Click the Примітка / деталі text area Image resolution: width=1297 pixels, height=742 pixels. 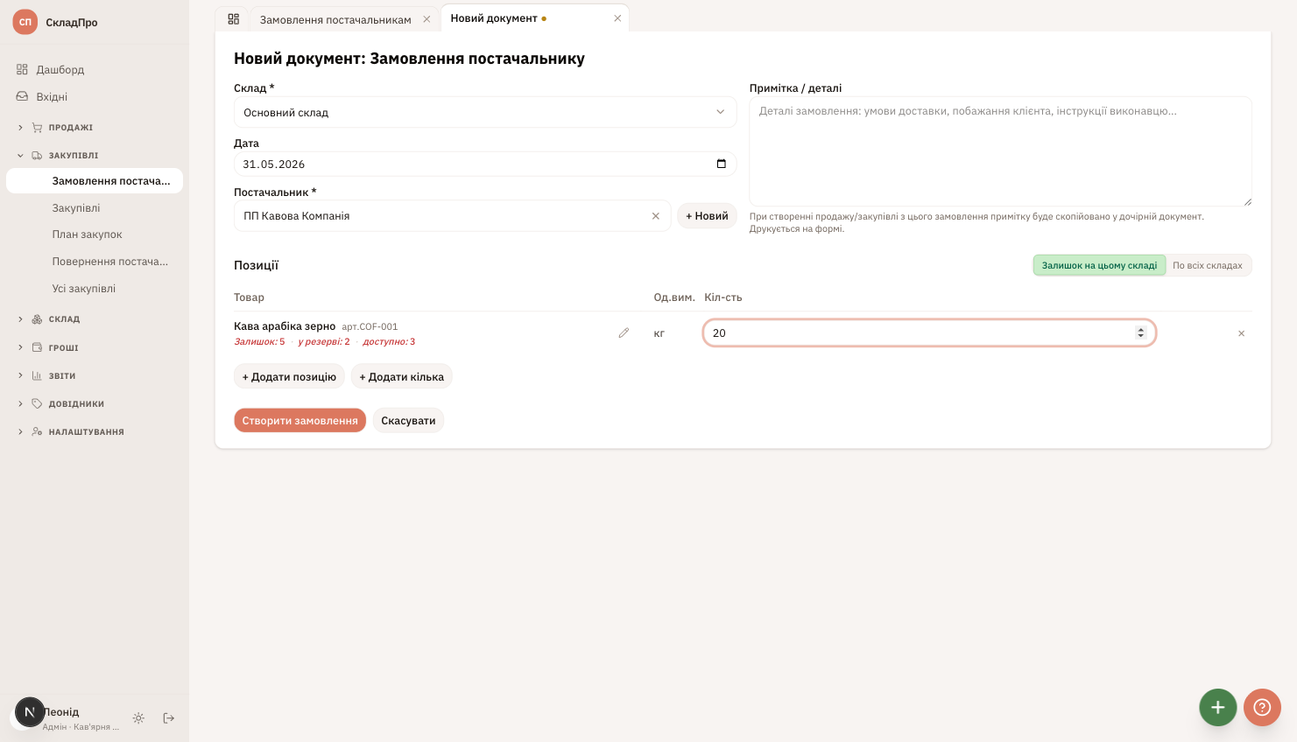pos(1000,151)
